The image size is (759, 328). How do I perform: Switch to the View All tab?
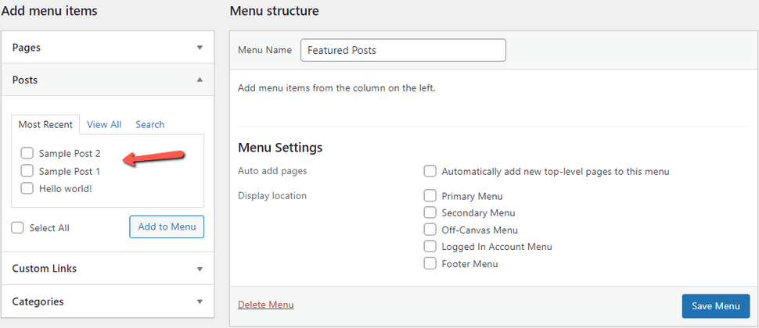pos(104,125)
